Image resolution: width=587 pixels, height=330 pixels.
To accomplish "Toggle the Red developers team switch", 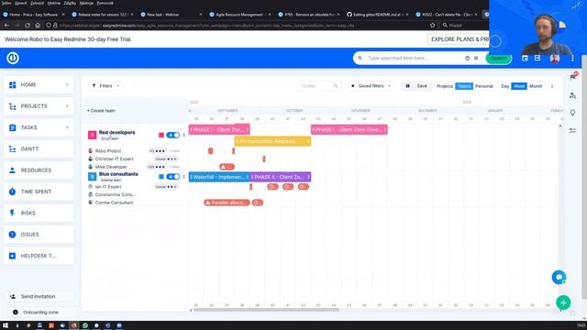I will pyautogui.click(x=173, y=135).
